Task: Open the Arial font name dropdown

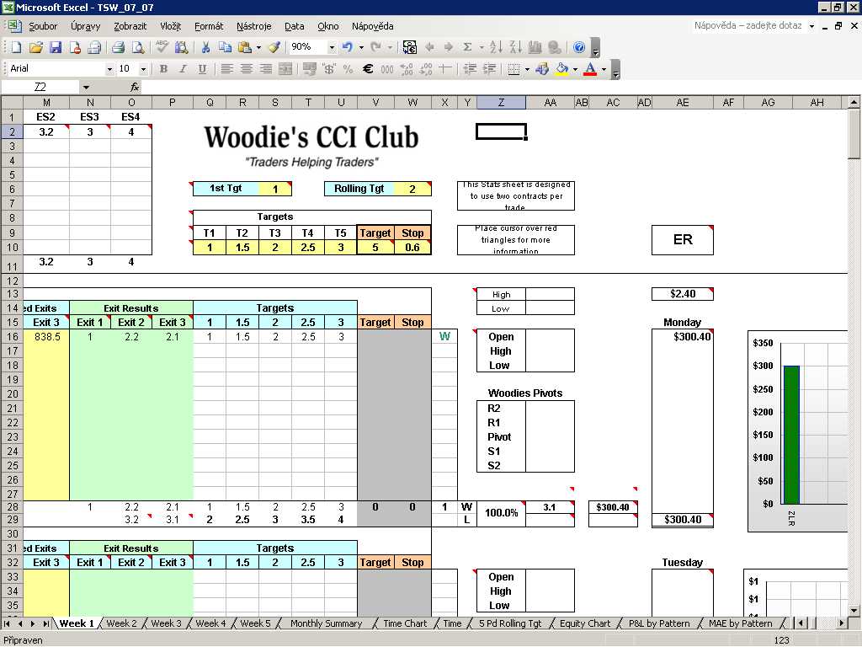Action: 109,69
